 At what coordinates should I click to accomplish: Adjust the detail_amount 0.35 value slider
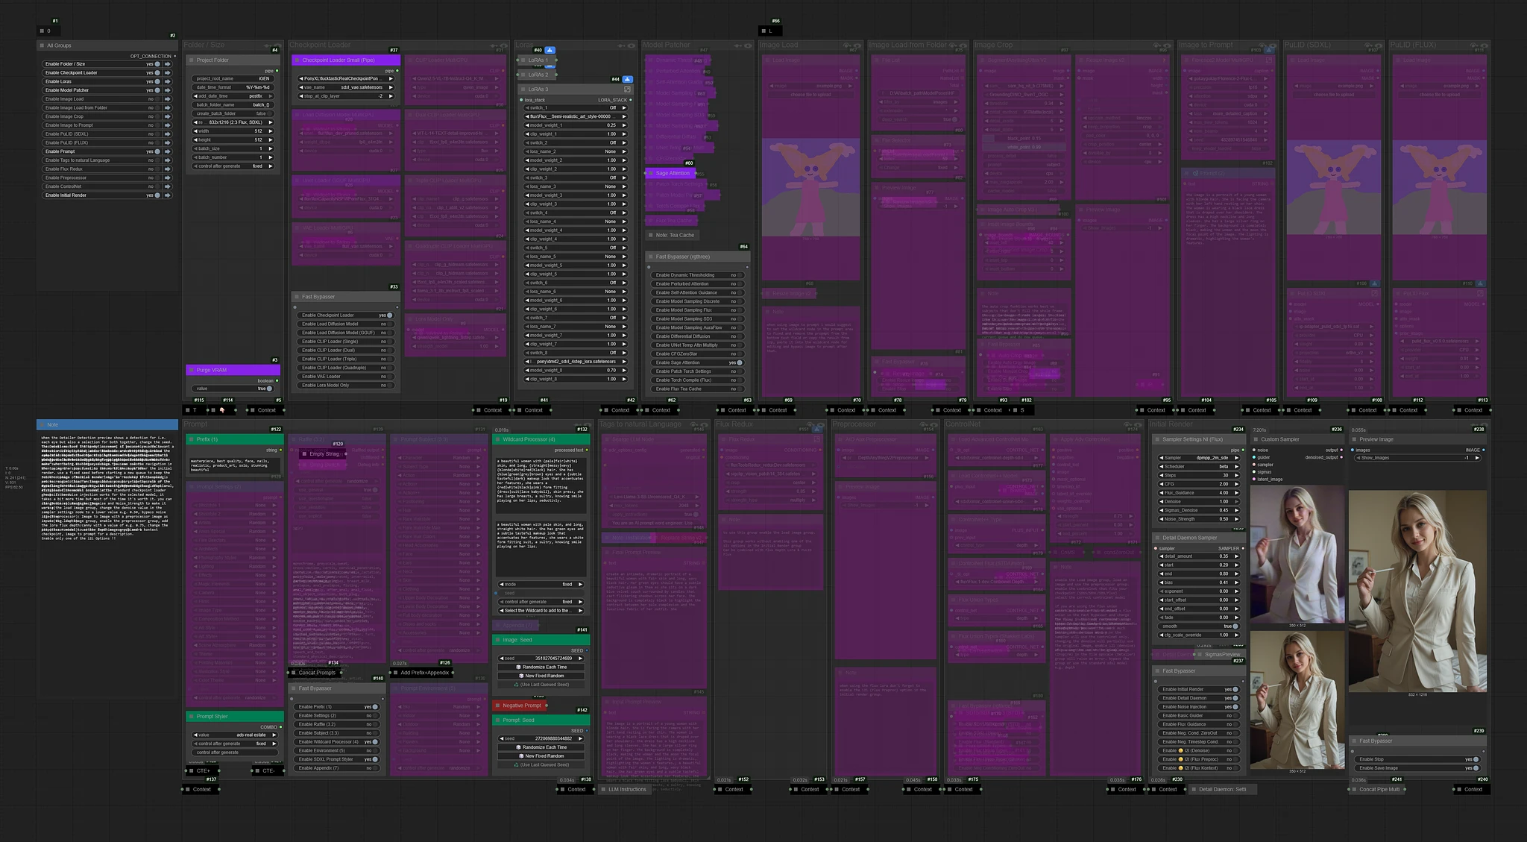point(1198,556)
